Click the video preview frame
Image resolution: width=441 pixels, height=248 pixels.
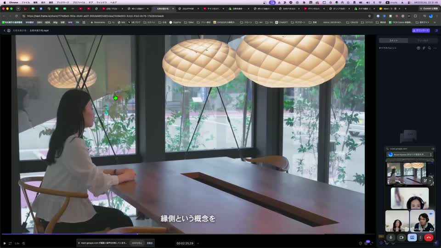point(188,134)
